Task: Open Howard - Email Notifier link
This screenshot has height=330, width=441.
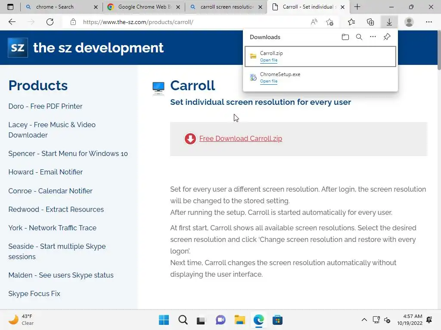Action: pos(46,172)
